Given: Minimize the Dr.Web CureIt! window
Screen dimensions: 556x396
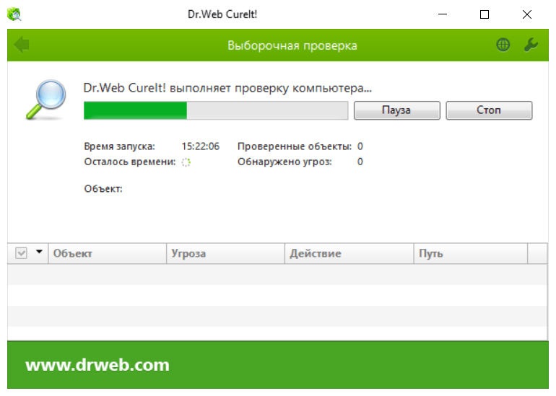Looking at the screenshot, I should (443, 14).
